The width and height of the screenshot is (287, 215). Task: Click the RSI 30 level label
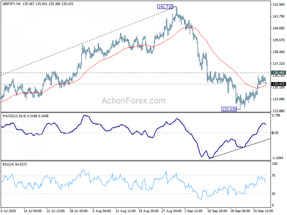click(274, 193)
